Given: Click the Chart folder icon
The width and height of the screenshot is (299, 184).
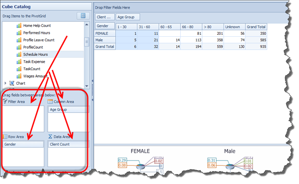Looking at the screenshot, I should tap(12, 83).
